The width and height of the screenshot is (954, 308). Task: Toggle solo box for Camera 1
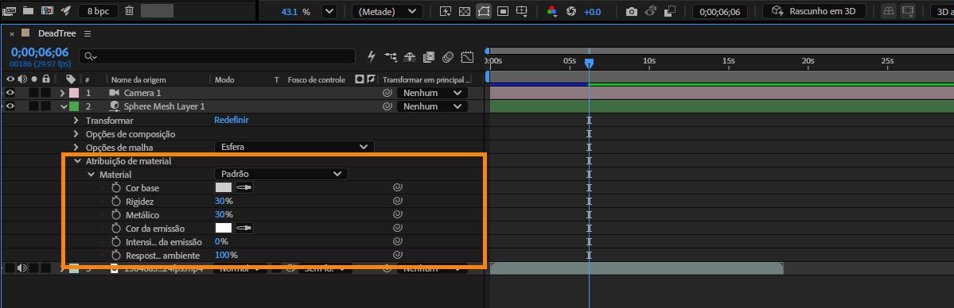(34, 93)
